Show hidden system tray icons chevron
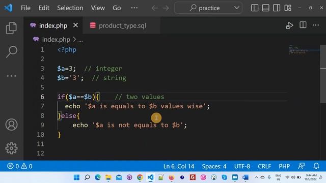 257,177
